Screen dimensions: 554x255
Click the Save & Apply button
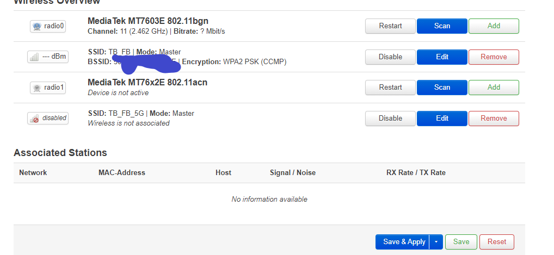tap(402, 242)
